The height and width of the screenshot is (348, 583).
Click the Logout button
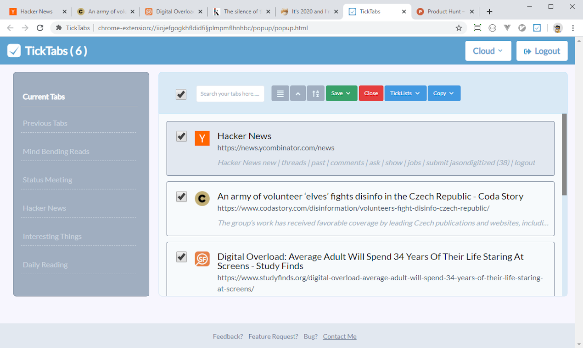[542, 51]
